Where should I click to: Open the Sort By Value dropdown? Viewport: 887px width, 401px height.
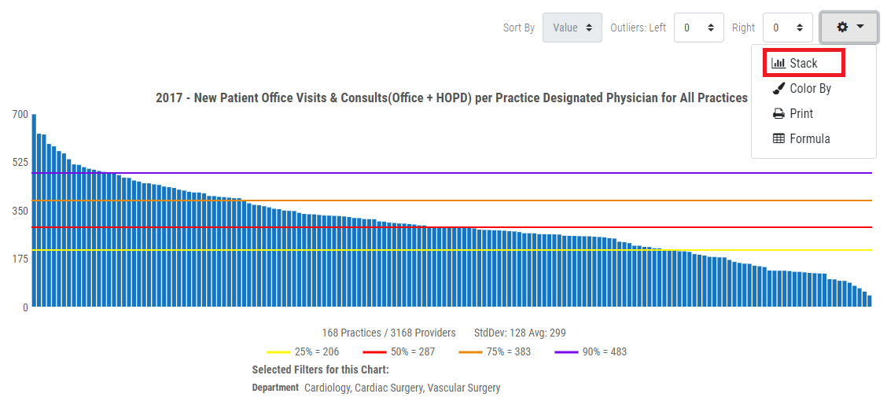[x=572, y=28]
